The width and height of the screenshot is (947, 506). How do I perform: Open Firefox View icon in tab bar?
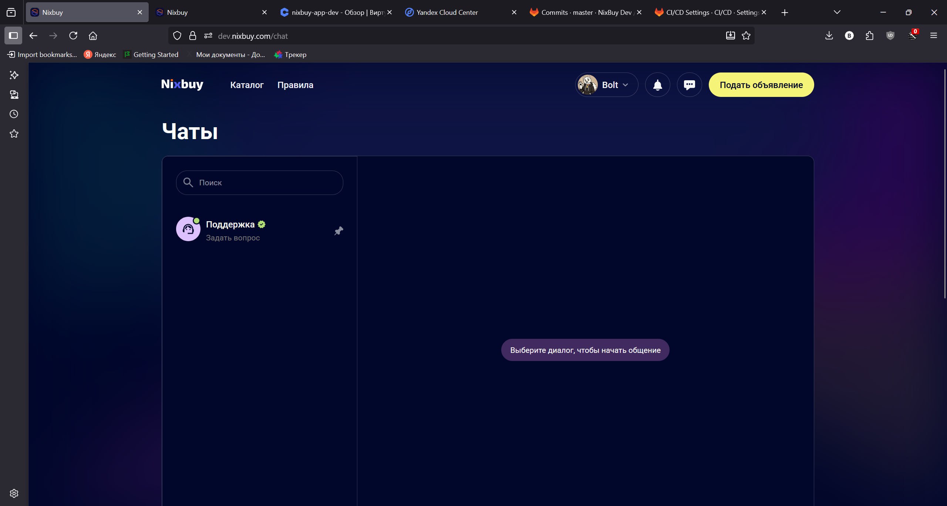11,12
